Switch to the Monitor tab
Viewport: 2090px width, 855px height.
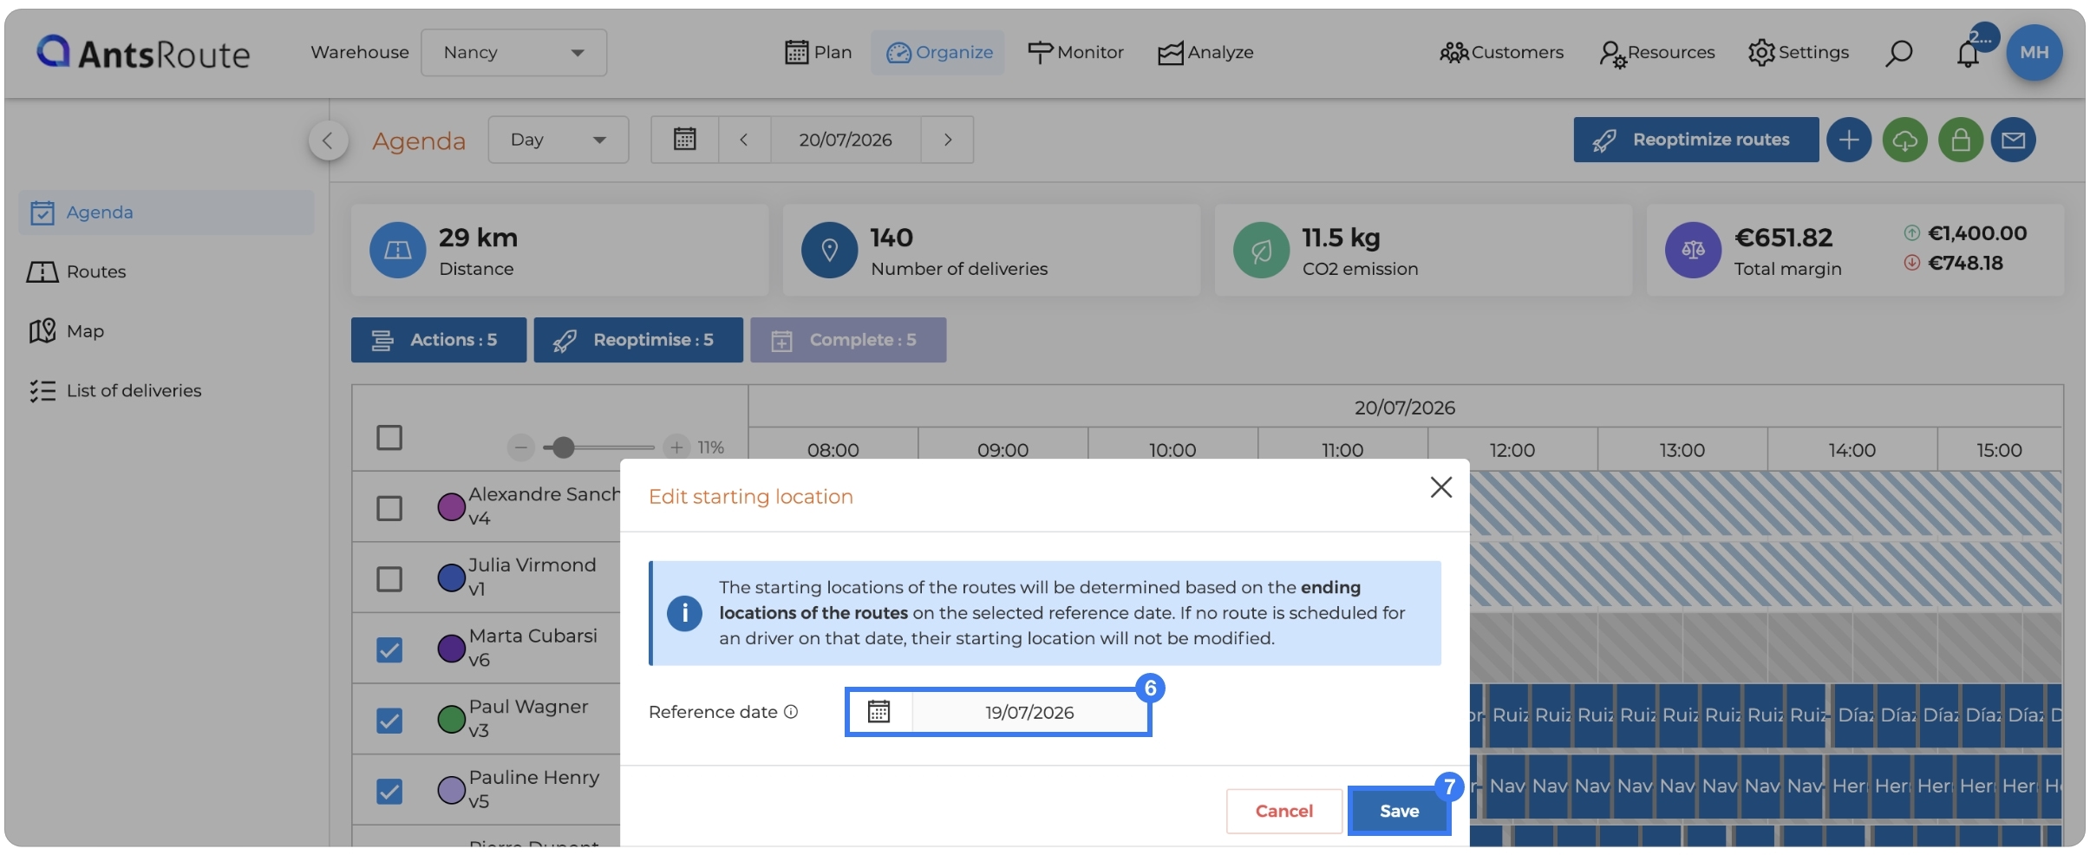click(x=1075, y=53)
